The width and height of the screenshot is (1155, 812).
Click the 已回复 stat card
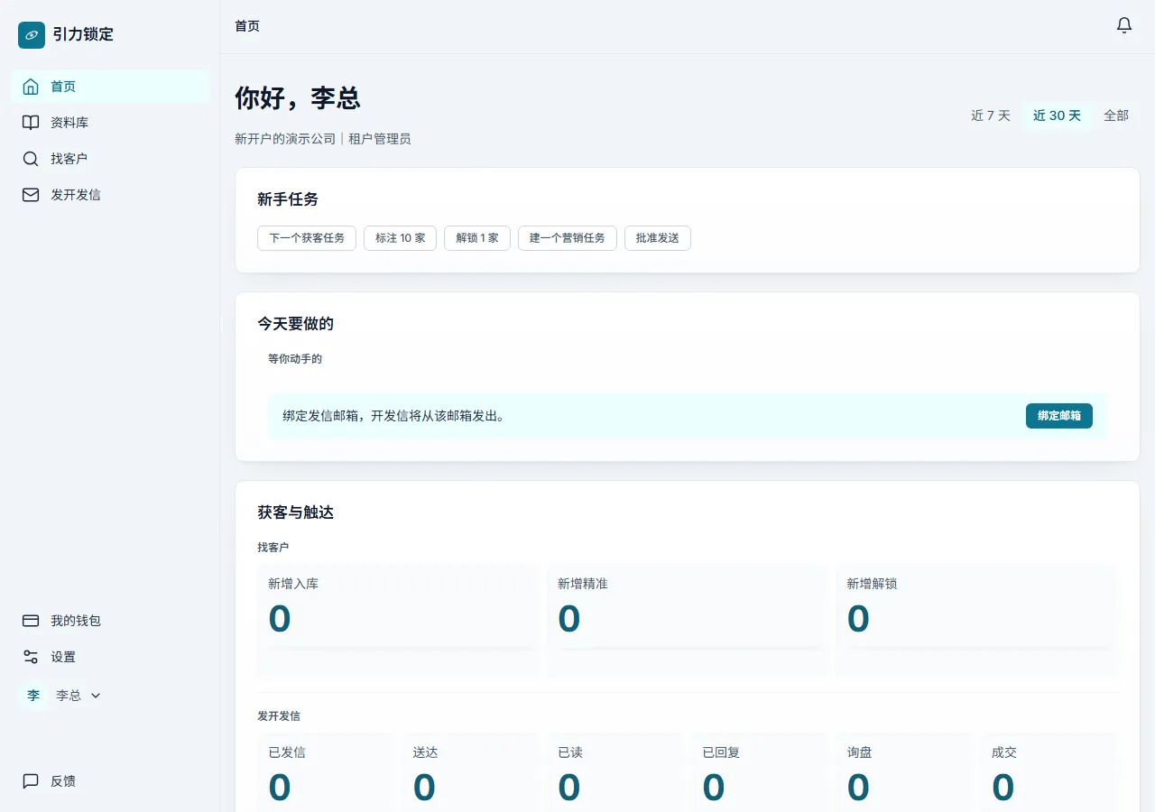(760, 772)
